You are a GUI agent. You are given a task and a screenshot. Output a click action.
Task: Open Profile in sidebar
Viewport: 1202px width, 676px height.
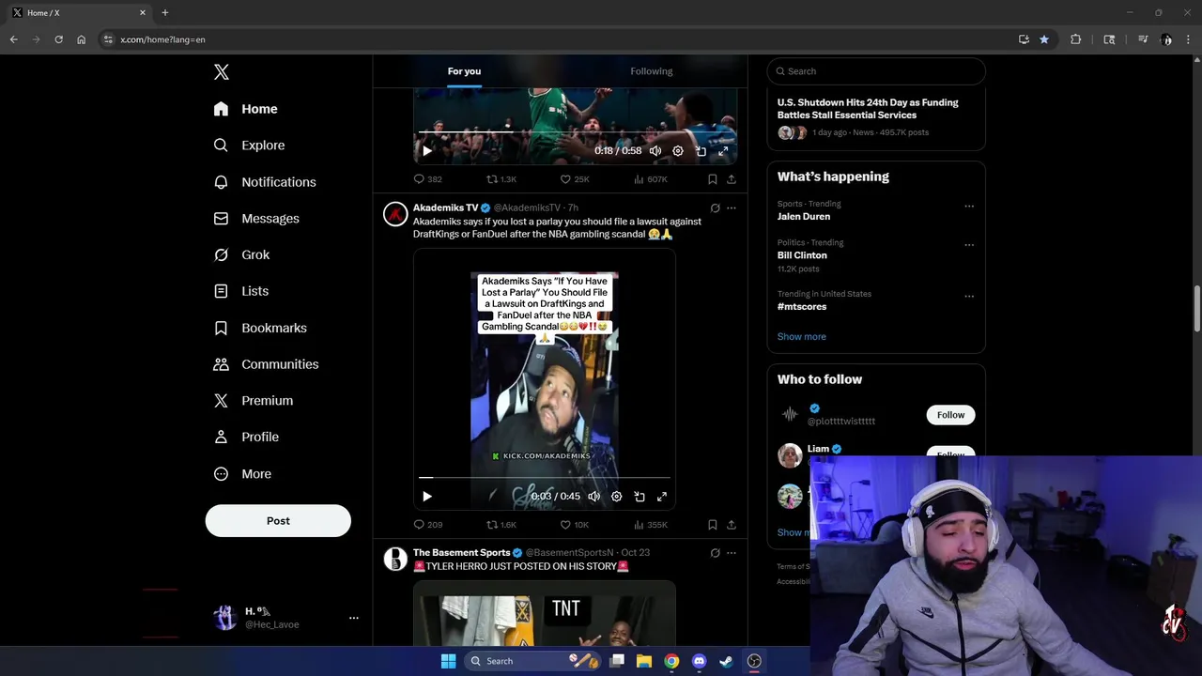tap(246, 438)
